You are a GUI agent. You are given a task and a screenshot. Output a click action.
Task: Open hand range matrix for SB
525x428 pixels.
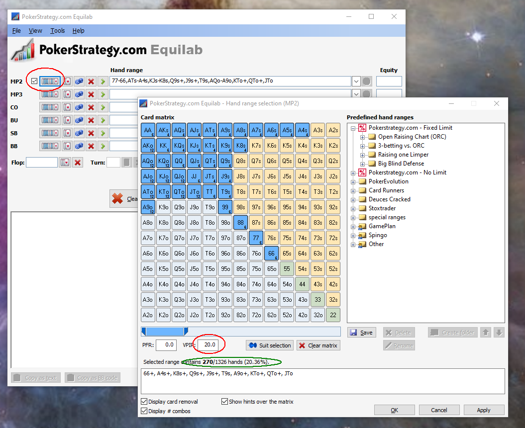50,133
